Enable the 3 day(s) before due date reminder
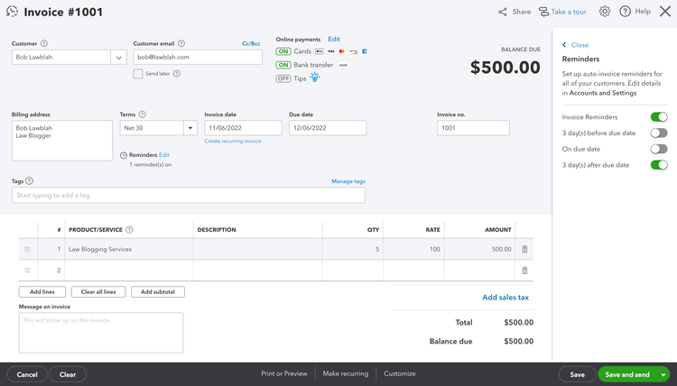 pyautogui.click(x=659, y=133)
